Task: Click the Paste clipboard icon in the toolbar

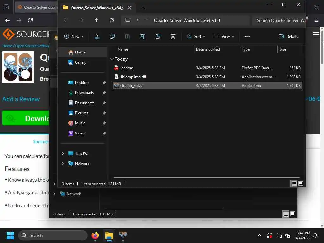Action: pos(128,37)
